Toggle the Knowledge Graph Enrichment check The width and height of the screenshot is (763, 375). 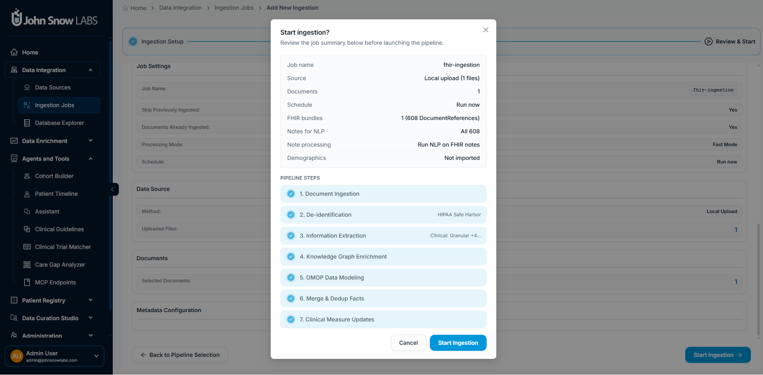coord(291,257)
